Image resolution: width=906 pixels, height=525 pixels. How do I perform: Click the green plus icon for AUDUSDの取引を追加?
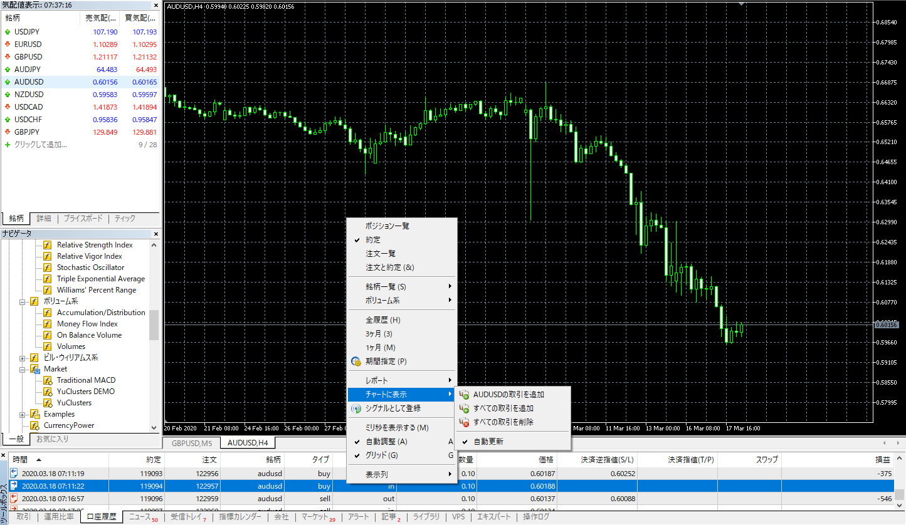click(464, 395)
